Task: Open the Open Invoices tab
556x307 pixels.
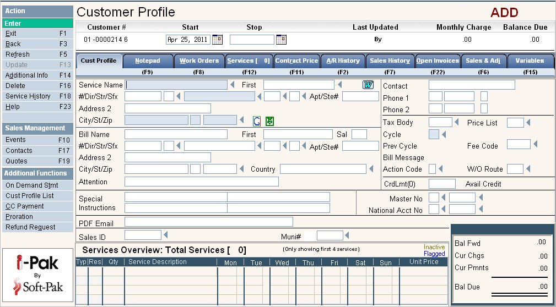Action: point(438,61)
